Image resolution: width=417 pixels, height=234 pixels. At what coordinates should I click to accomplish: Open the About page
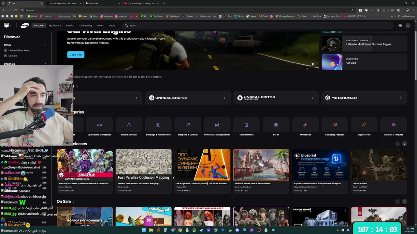[x=112, y=25]
